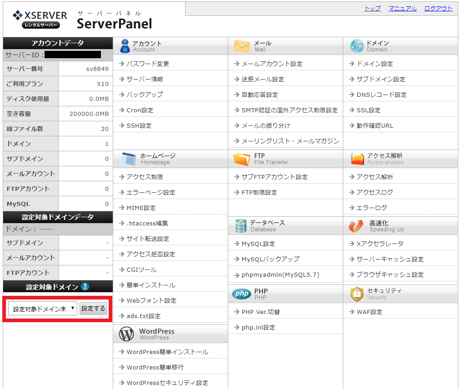Click the Access analysis chart icon

tap(357, 159)
